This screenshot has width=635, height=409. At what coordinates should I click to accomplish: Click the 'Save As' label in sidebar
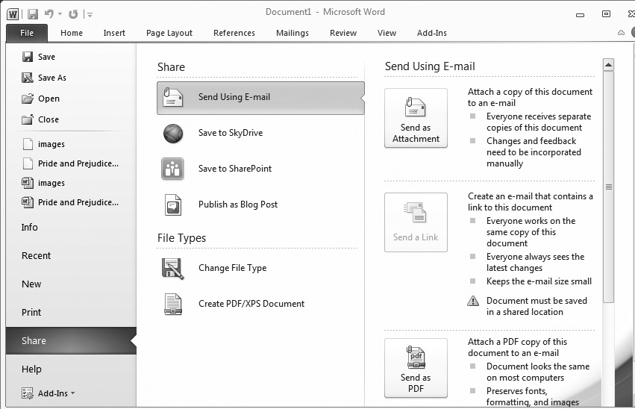(52, 78)
